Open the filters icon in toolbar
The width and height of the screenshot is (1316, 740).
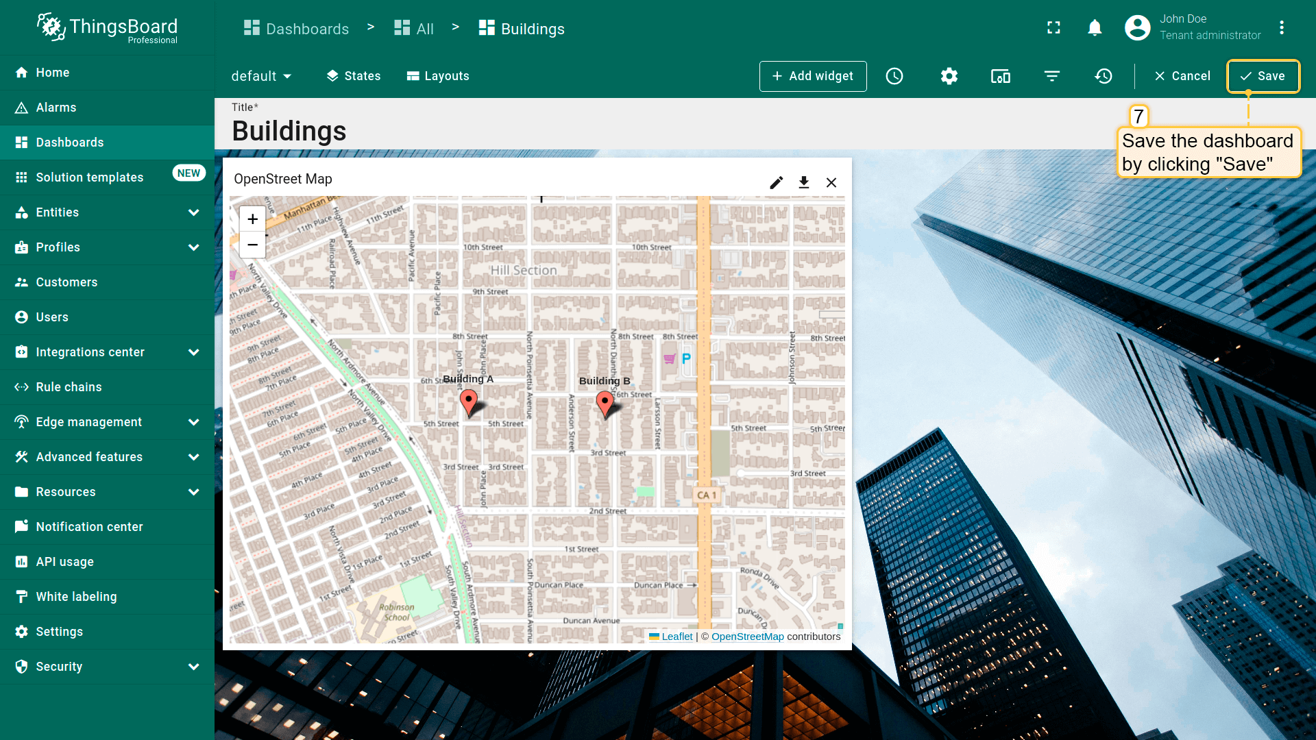click(x=1052, y=76)
